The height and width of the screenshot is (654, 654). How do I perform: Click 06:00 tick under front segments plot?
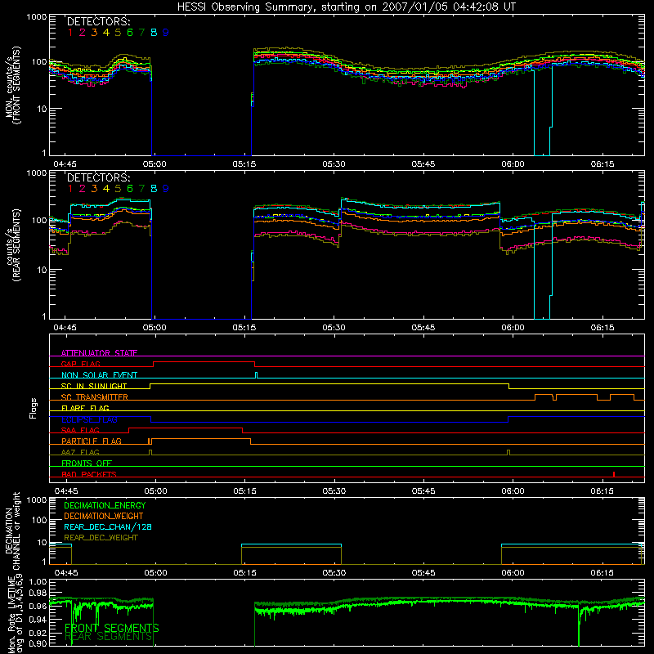tap(513, 164)
